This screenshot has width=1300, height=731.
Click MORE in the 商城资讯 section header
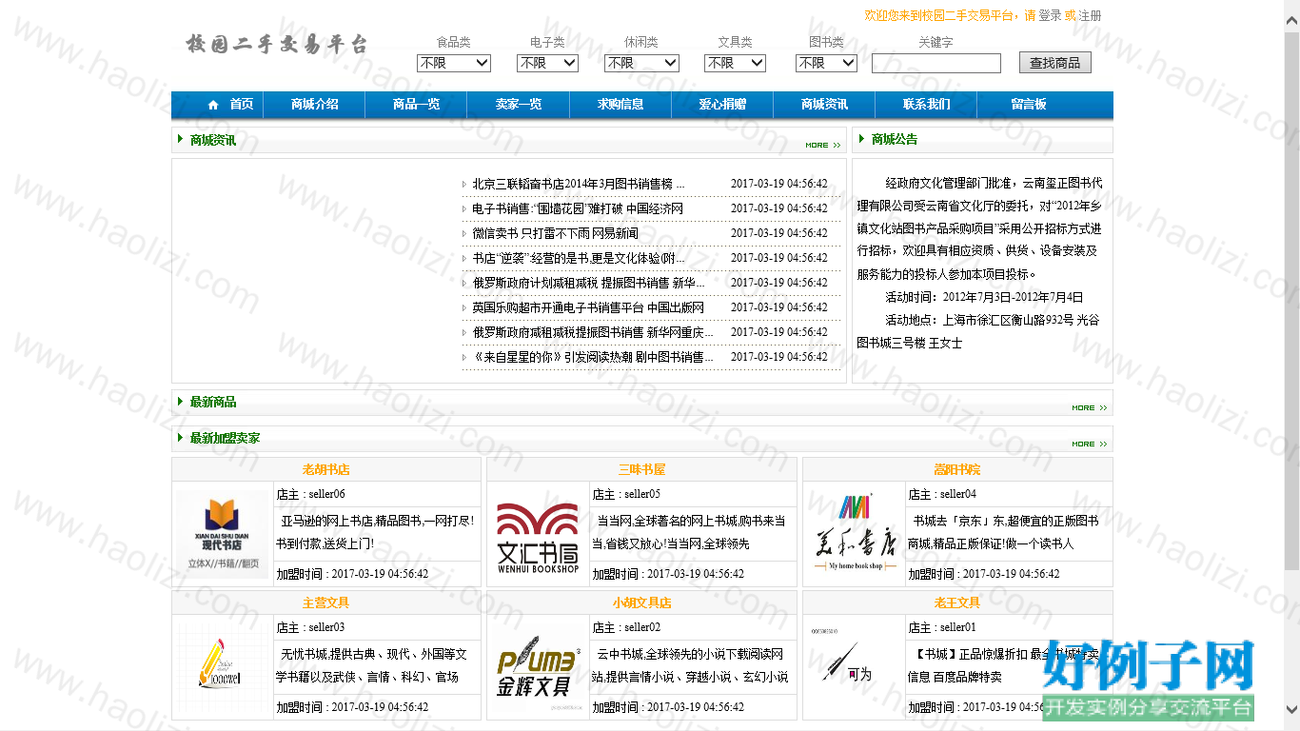tap(822, 146)
